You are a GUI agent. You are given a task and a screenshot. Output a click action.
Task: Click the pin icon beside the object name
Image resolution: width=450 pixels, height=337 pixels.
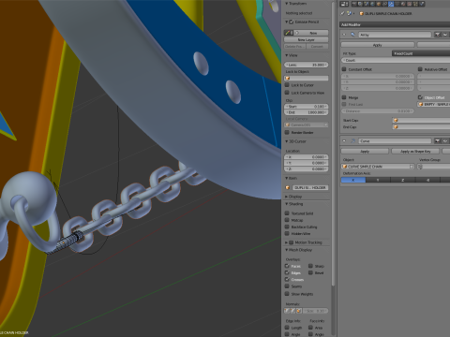click(342, 13)
